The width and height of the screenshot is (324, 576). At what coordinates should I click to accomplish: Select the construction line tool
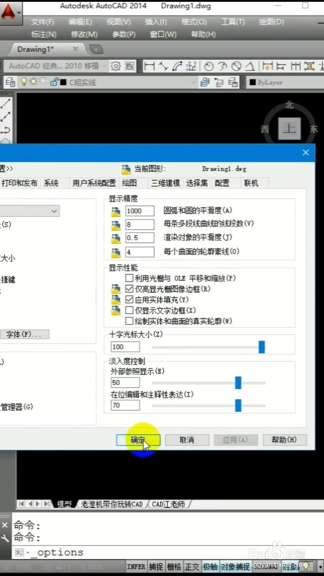(x=6, y=117)
